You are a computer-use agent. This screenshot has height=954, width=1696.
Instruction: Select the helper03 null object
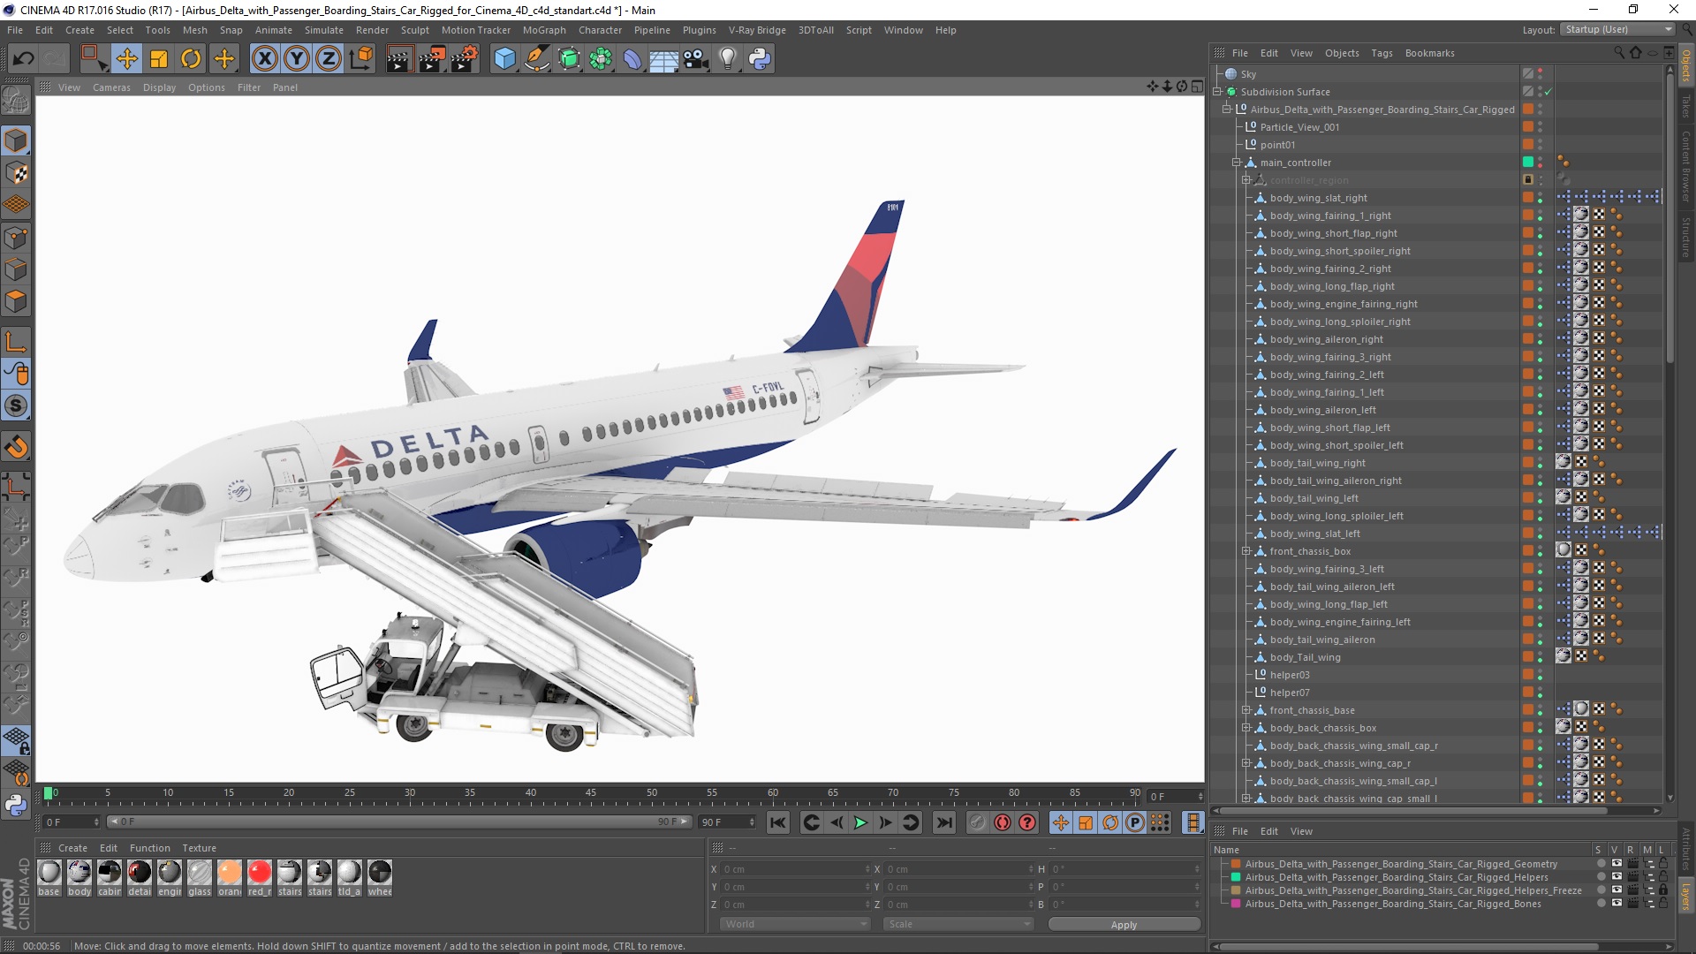click(x=1290, y=675)
